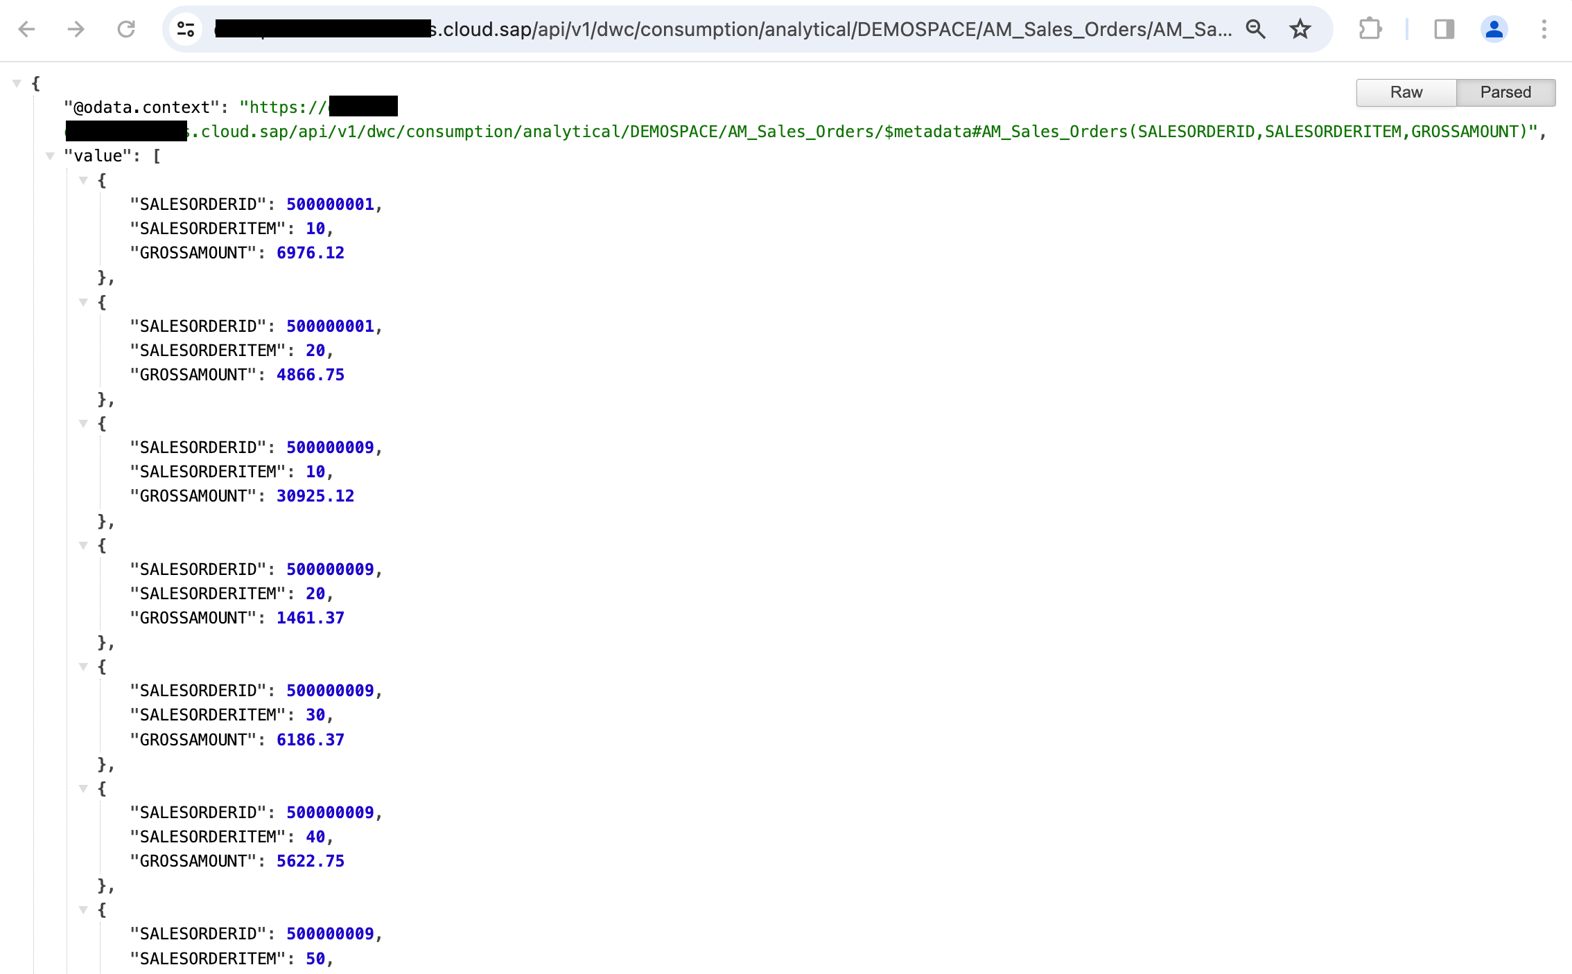The image size is (1572, 974).
Task: Toggle the browser side panel icon
Action: pos(1444,29)
